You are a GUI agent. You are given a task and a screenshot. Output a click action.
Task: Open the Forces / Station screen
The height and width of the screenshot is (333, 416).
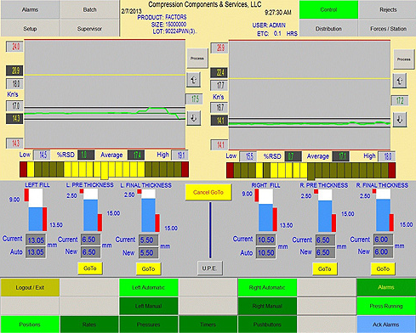(x=388, y=28)
